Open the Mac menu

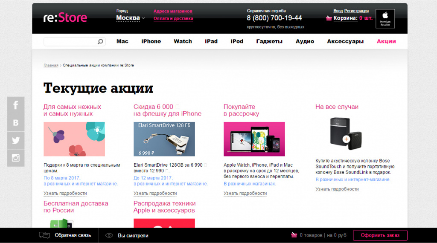[x=122, y=41]
